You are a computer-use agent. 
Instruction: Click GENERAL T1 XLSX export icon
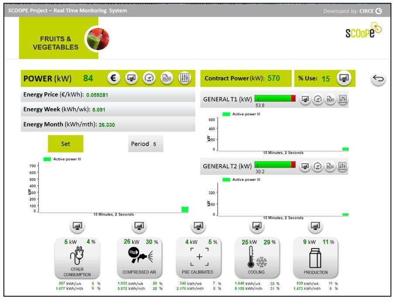(x=330, y=99)
